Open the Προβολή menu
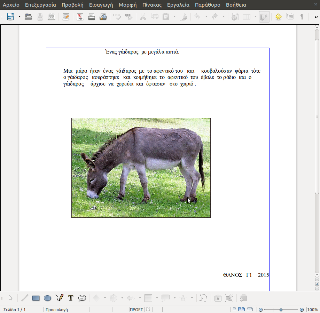Image resolution: width=320 pixels, height=313 pixels. pyautogui.click(x=72, y=5)
